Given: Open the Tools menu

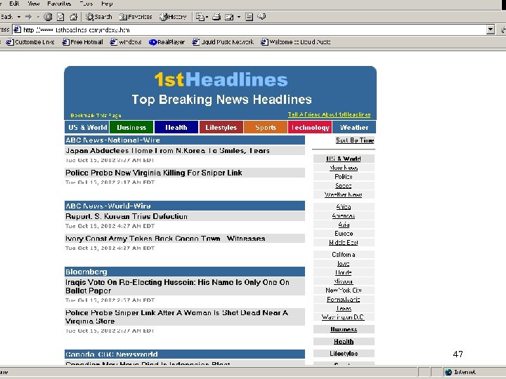Looking at the screenshot, I should [x=86, y=4].
